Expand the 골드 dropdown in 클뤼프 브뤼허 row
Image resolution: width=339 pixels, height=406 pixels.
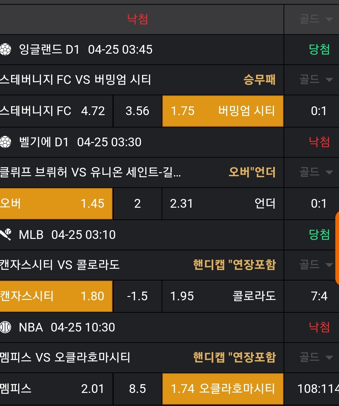tap(316, 172)
